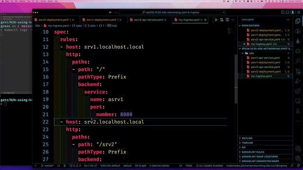Switch to asrv1-deployment.yaml tab
The height and width of the screenshot is (170, 303).
pos(104,20)
